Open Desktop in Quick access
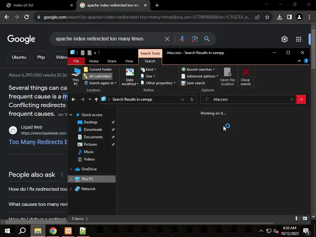Image resolution: width=316 pixels, height=237 pixels. pyautogui.click(x=90, y=122)
